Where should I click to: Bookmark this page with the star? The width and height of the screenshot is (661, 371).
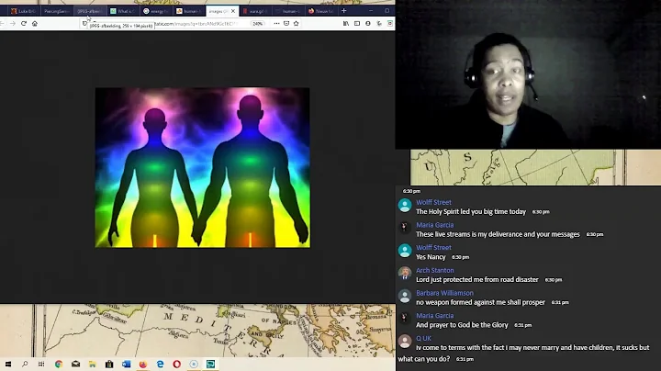[x=296, y=24]
